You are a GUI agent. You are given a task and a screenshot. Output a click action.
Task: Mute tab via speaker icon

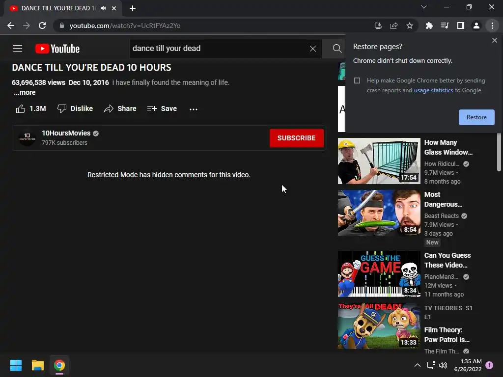[x=103, y=8]
